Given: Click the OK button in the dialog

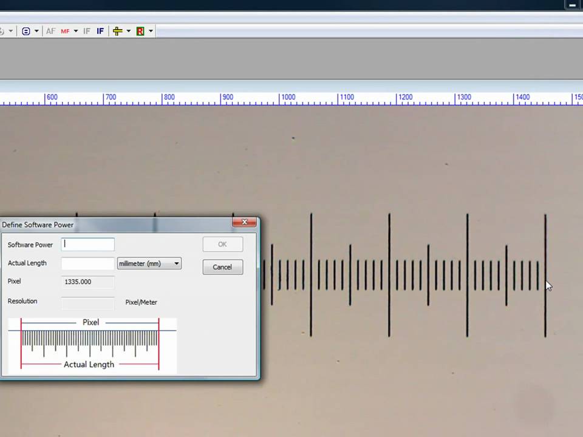Looking at the screenshot, I should 223,244.
